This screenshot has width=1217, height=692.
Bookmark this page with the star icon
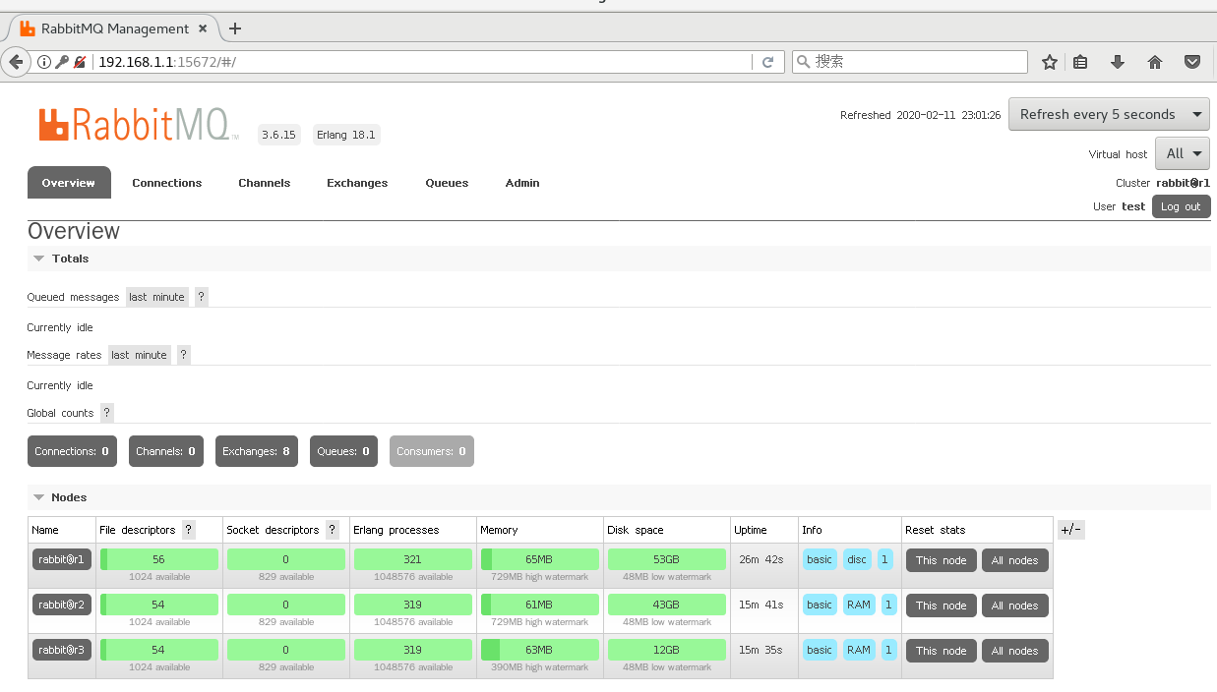1050,62
